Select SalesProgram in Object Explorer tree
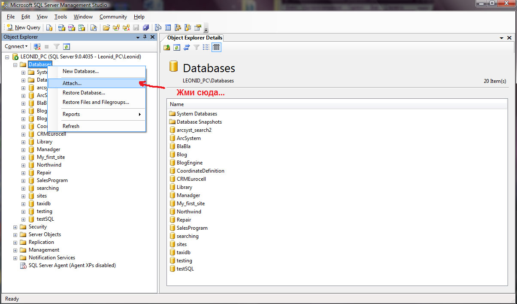 click(x=52, y=180)
